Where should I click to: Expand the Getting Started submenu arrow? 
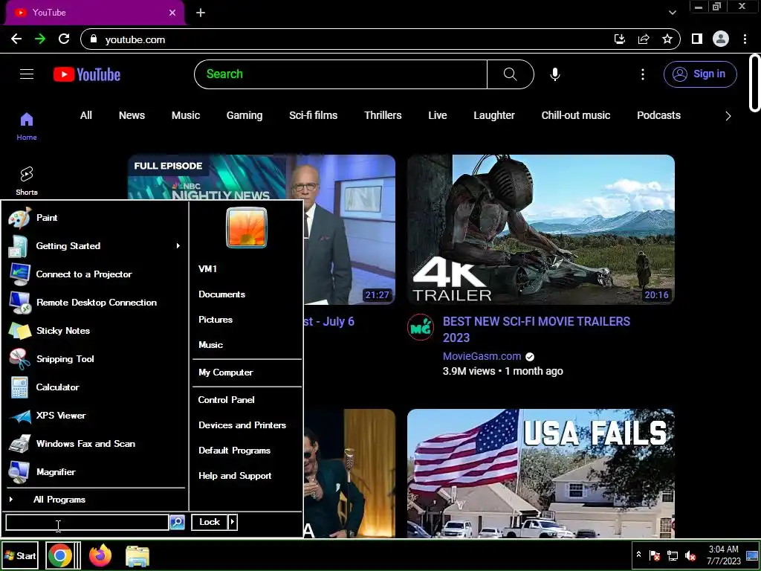click(x=178, y=246)
